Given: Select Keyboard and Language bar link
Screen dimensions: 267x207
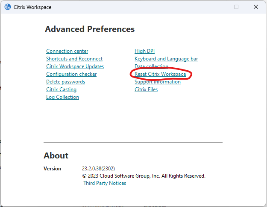Looking at the screenshot, I should pos(166,59).
